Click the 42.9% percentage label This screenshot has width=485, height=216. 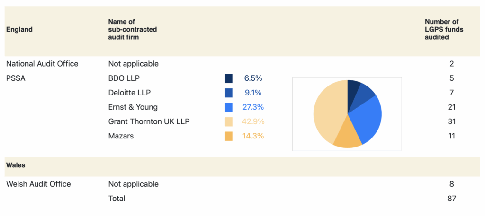[x=253, y=122]
